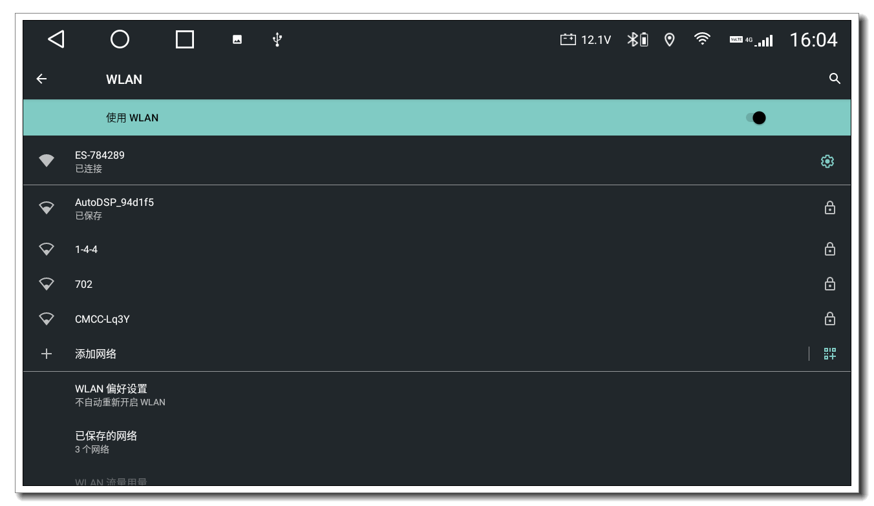874x506 pixels.
Task: Click the back arrow beside the WLAN title
Action: click(41, 79)
